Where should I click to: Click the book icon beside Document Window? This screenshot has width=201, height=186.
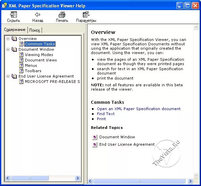(14, 49)
